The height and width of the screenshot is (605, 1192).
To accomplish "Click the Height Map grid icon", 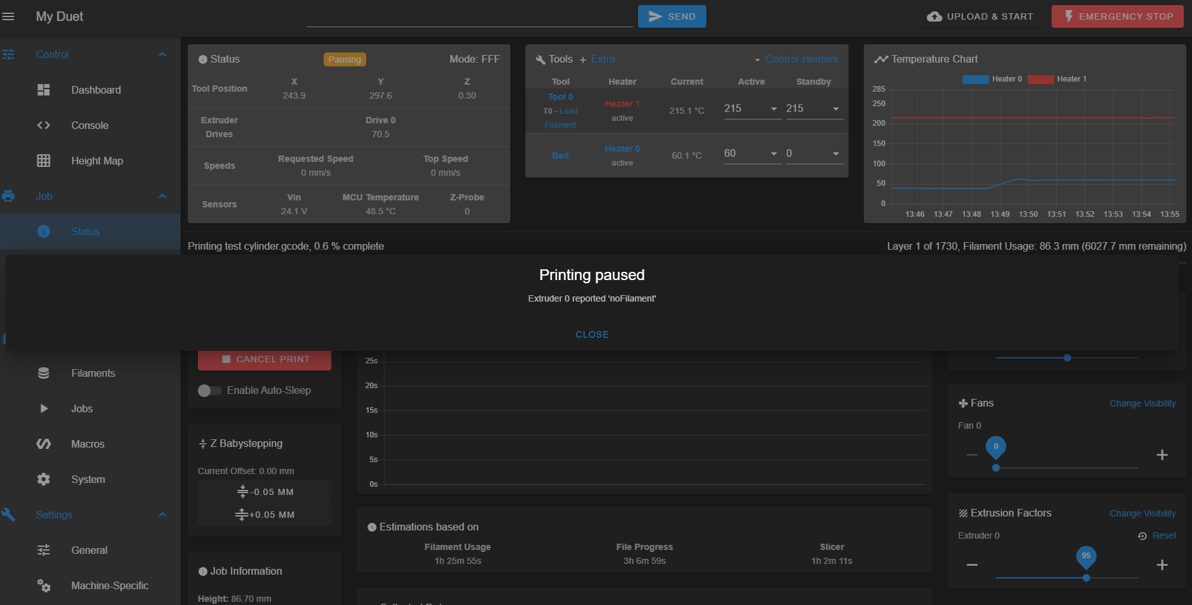I will coord(44,161).
